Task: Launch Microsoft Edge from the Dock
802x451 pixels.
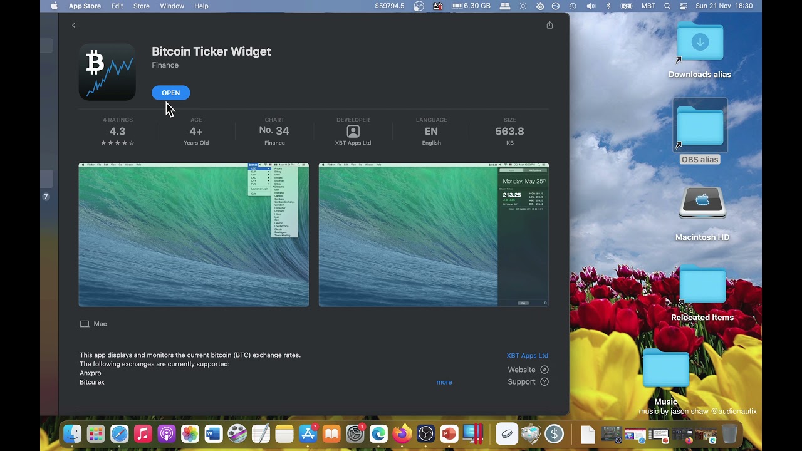Action: [378, 433]
